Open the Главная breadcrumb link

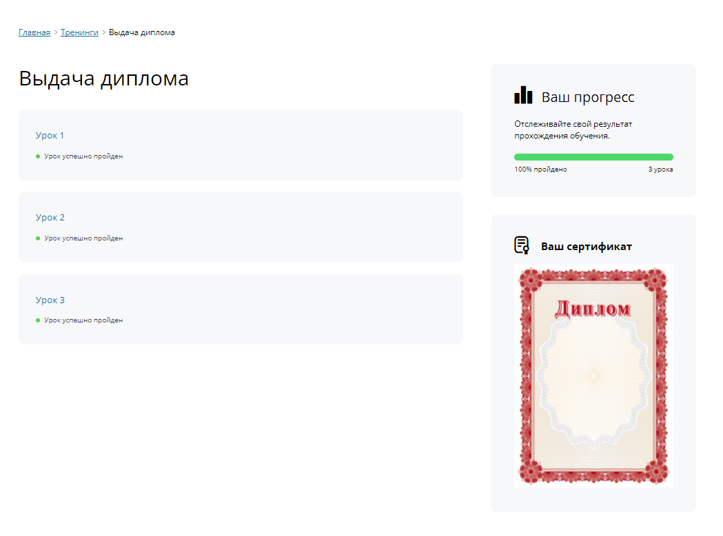click(x=34, y=32)
